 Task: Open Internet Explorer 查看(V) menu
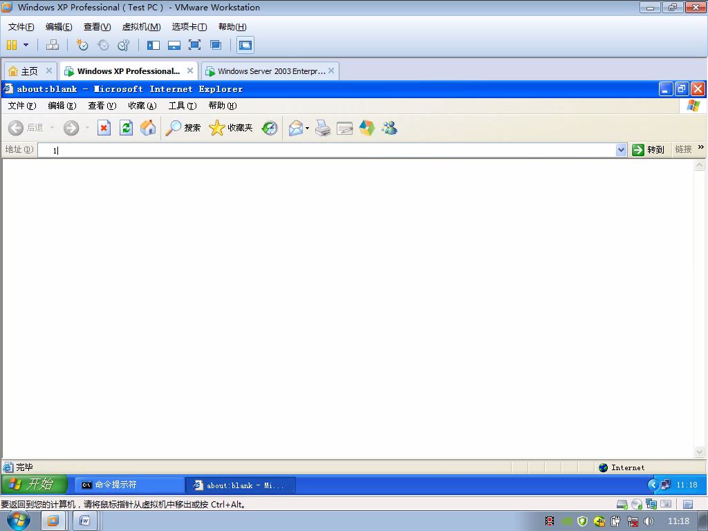coord(102,106)
